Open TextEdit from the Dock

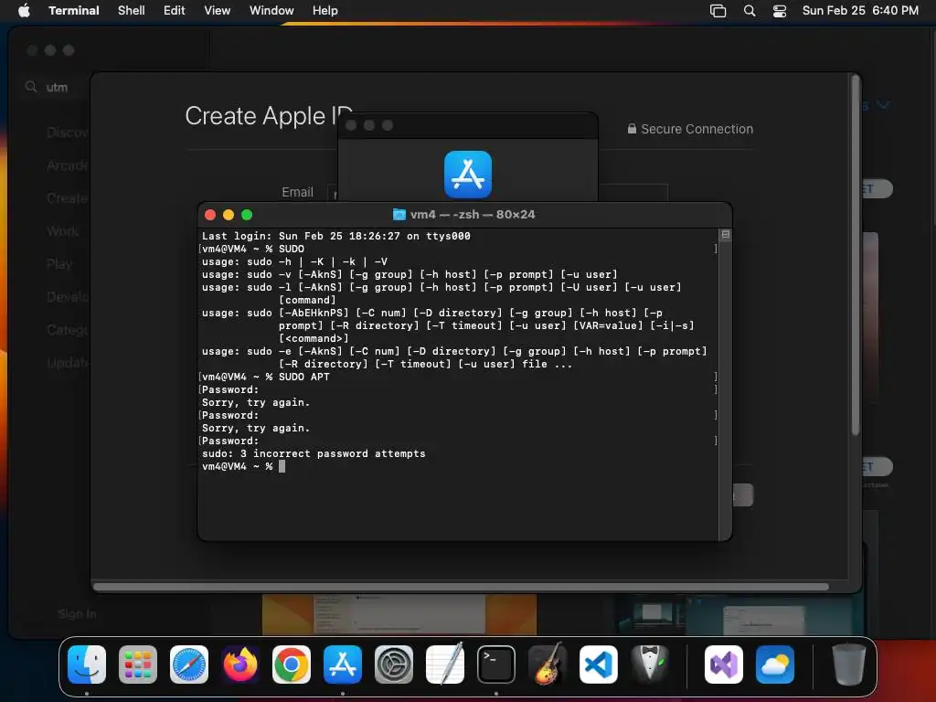445,665
